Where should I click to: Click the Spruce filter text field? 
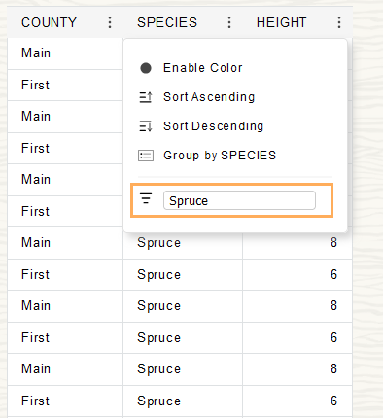click(239, 200)
